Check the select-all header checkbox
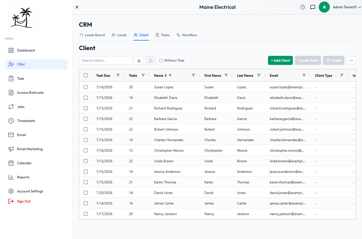Image resolution: width=362 pixels, height=239 pixels. 86,75
